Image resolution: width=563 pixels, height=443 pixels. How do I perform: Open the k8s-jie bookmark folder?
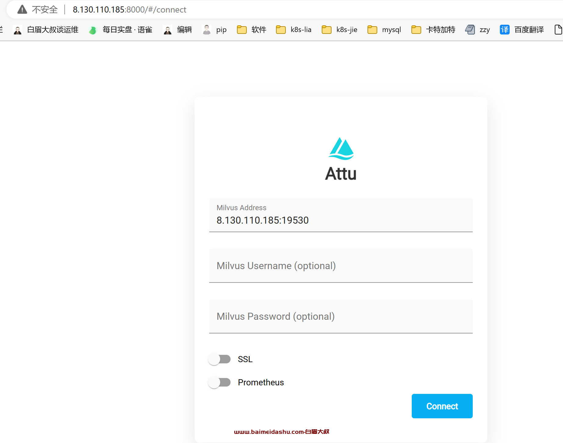(339, 30)
